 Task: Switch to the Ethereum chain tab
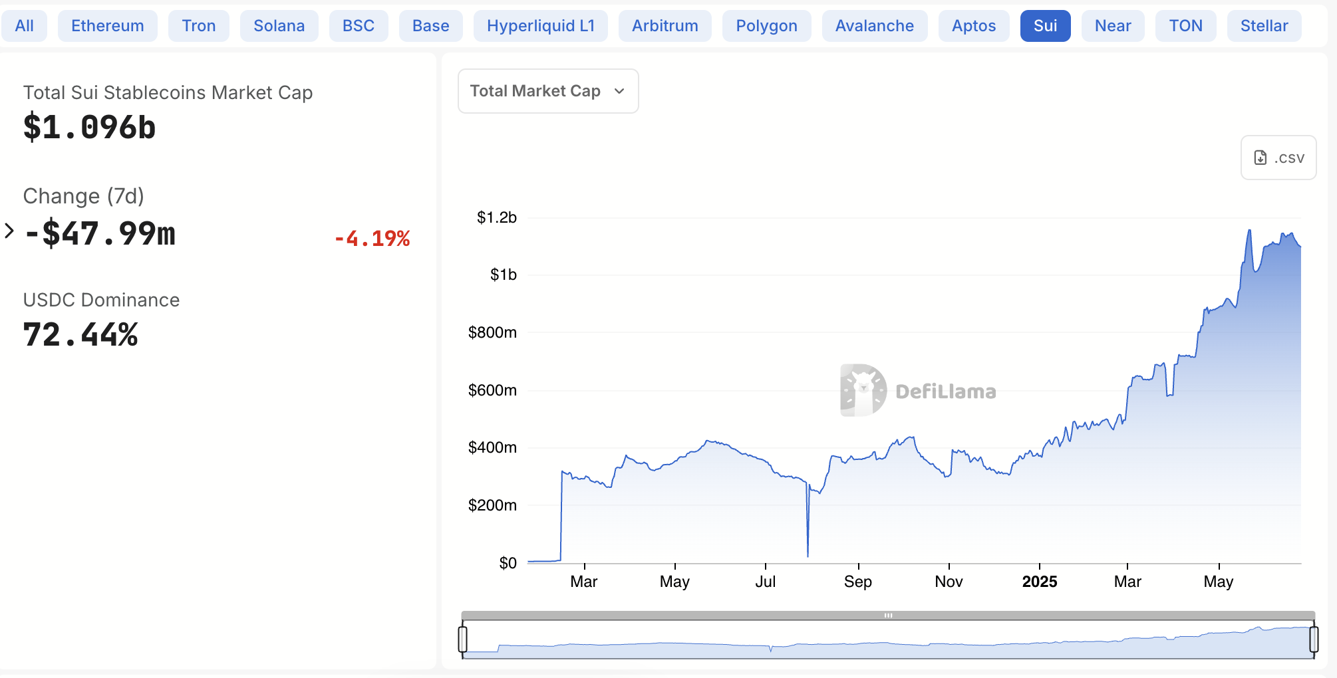107,25
